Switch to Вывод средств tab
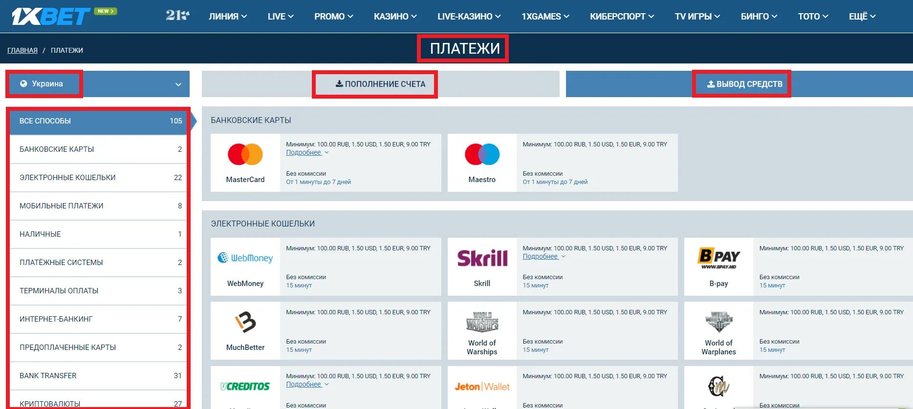913x409 pixels. click(739, 84)
